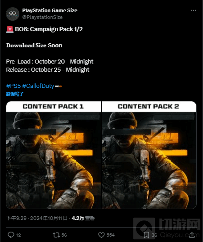
Task: Click the repost arrows icon
Action: tap(56, 235)
